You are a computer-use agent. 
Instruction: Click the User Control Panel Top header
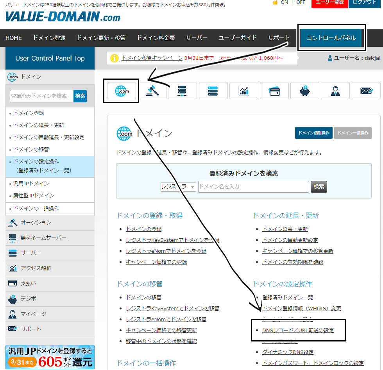click(x=50, y=58)
